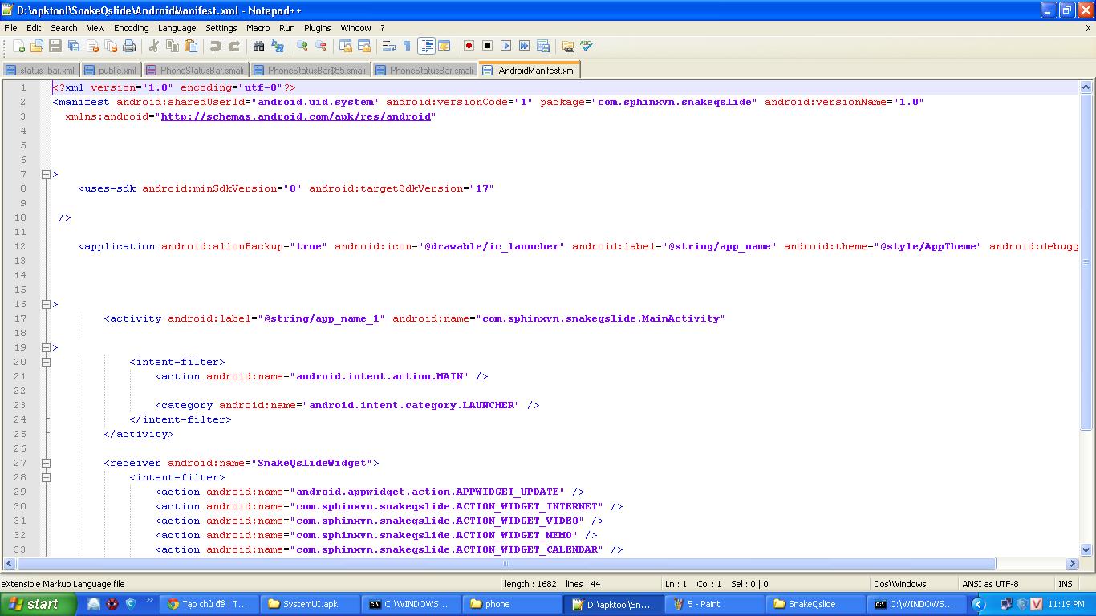Collapse the intent-filter fold on line 20
The image size is (1096, 616).
point(46,362)
